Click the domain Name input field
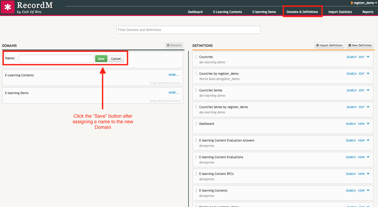The image size is (378, 207). [x=56, y=59]
